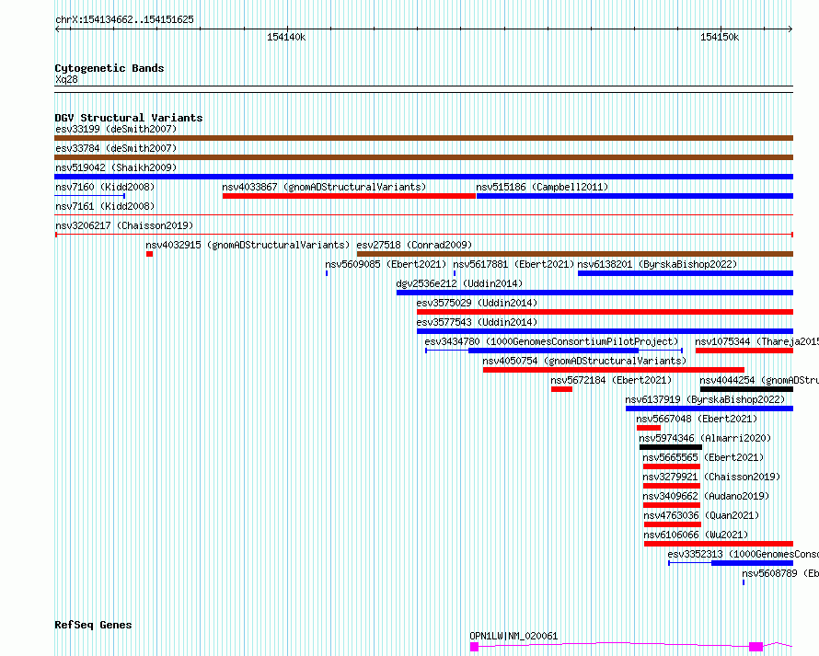Click the OPN1LW|NM_020061 gene label
Viewport: 819px width, 656px height.
[x=513, y=636]
